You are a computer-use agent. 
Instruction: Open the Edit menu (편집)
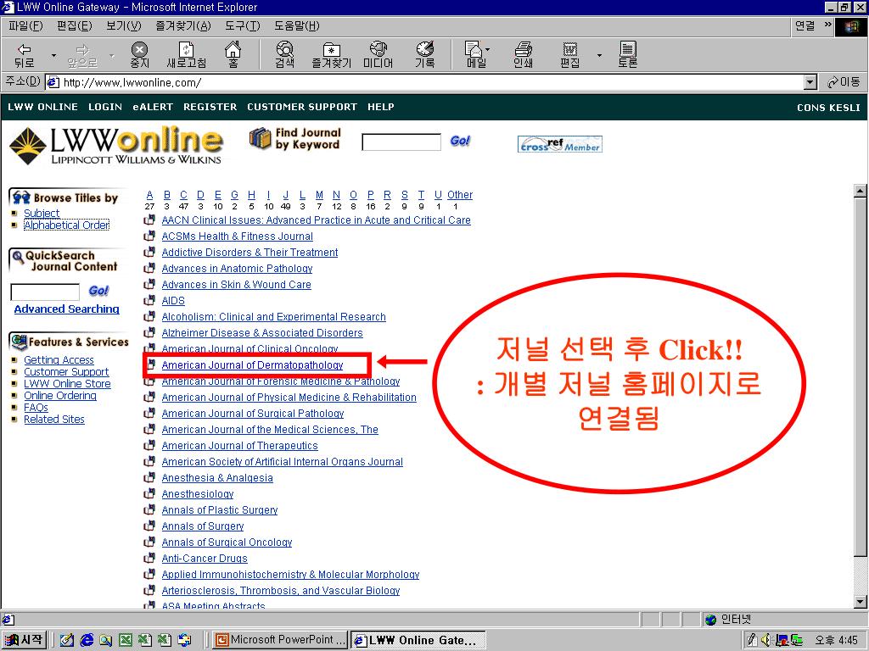coord(75,25)
